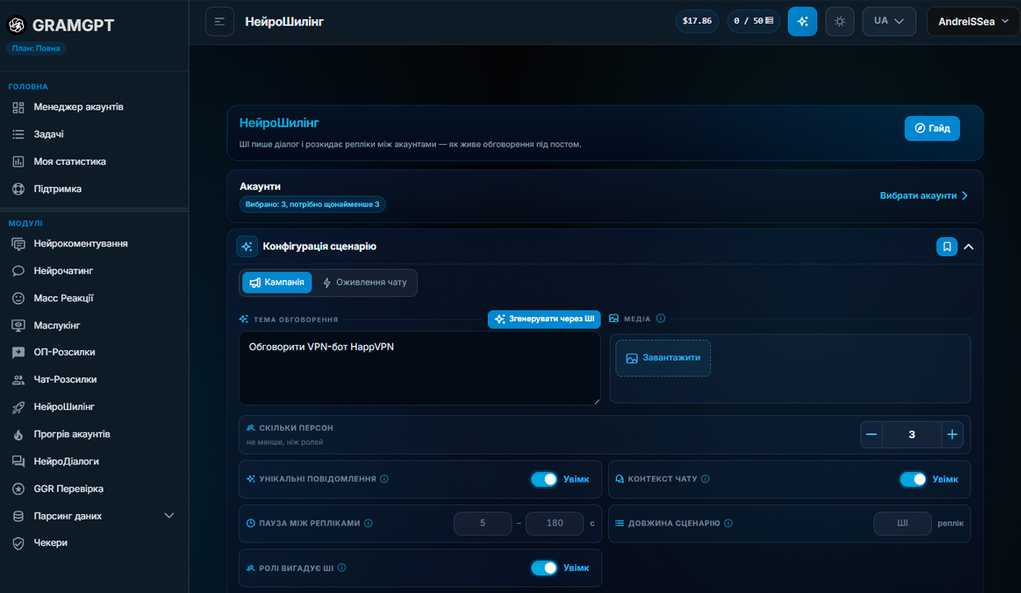Click Завантажити media upload button
This screenshot has height=593, width=1021.
point(663,358)
